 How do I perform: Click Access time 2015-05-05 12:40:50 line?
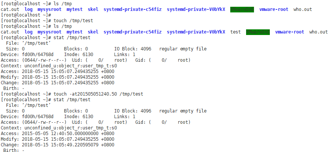coord(58,134)
